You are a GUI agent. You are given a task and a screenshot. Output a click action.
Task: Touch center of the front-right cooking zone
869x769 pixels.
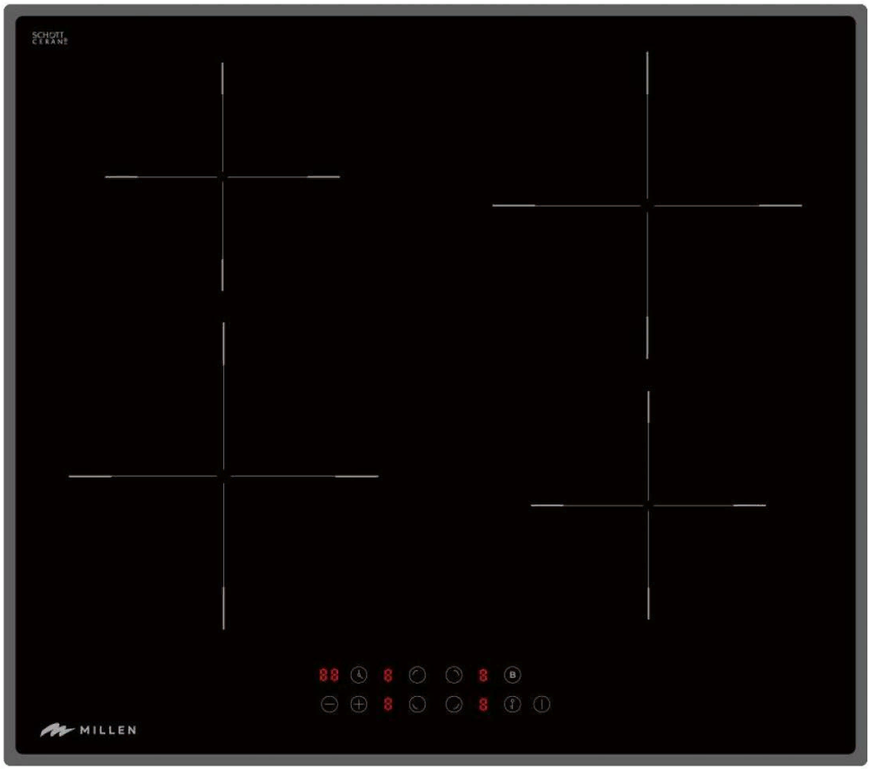[648, 505]
